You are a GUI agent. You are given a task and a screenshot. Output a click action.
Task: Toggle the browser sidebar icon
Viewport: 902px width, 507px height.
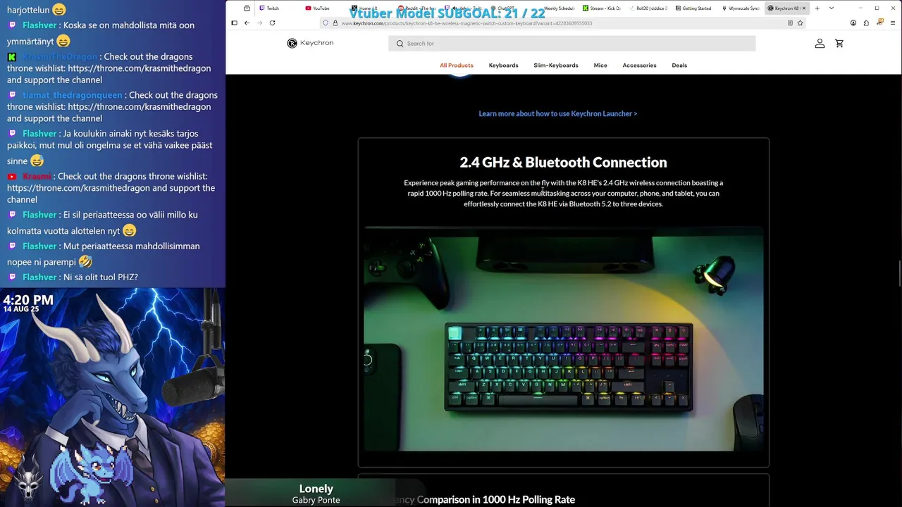pos(234,23)
